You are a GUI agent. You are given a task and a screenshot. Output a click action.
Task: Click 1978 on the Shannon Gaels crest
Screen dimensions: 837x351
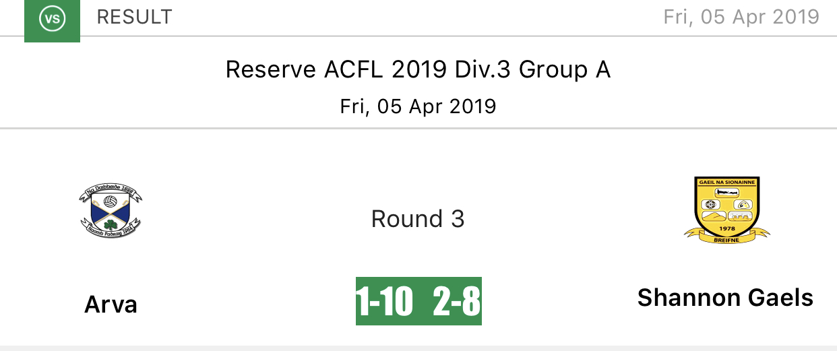(726, 227)
